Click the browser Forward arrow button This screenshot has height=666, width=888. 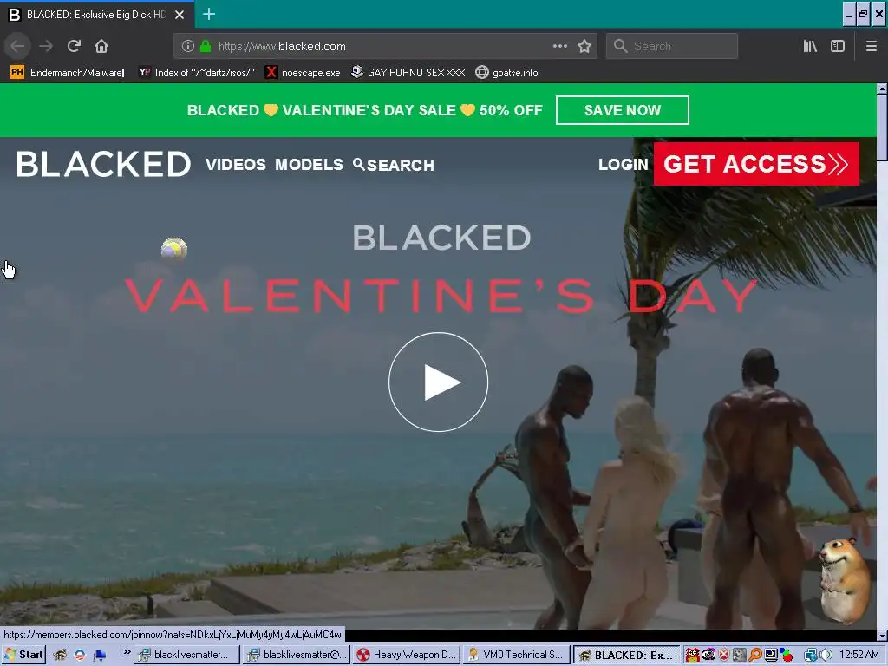coord(46,46)
